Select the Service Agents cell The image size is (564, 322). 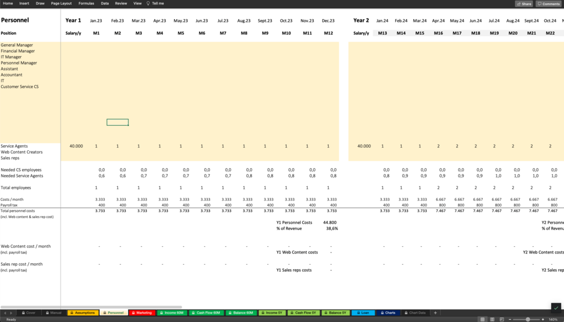[14, 146]
